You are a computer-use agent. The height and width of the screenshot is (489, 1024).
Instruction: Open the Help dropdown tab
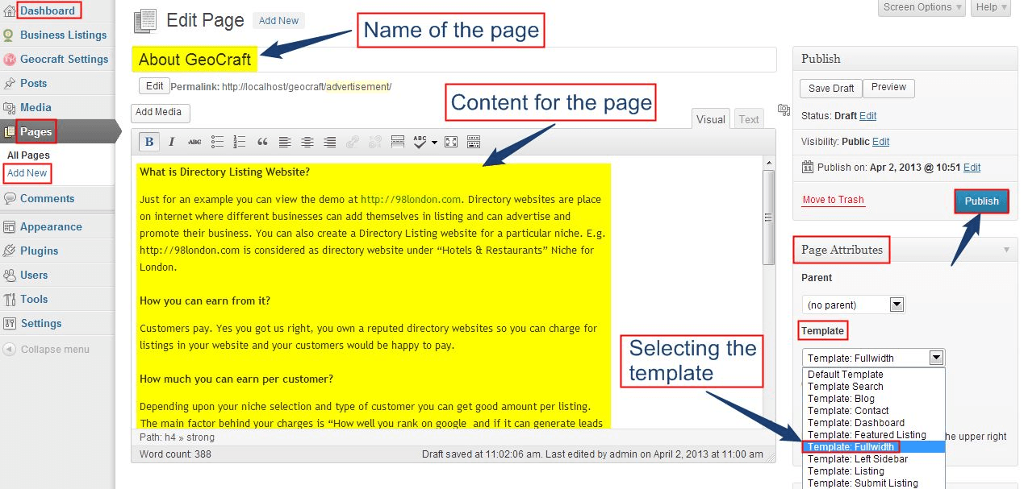pyautogui.click(x=991, y=7)
